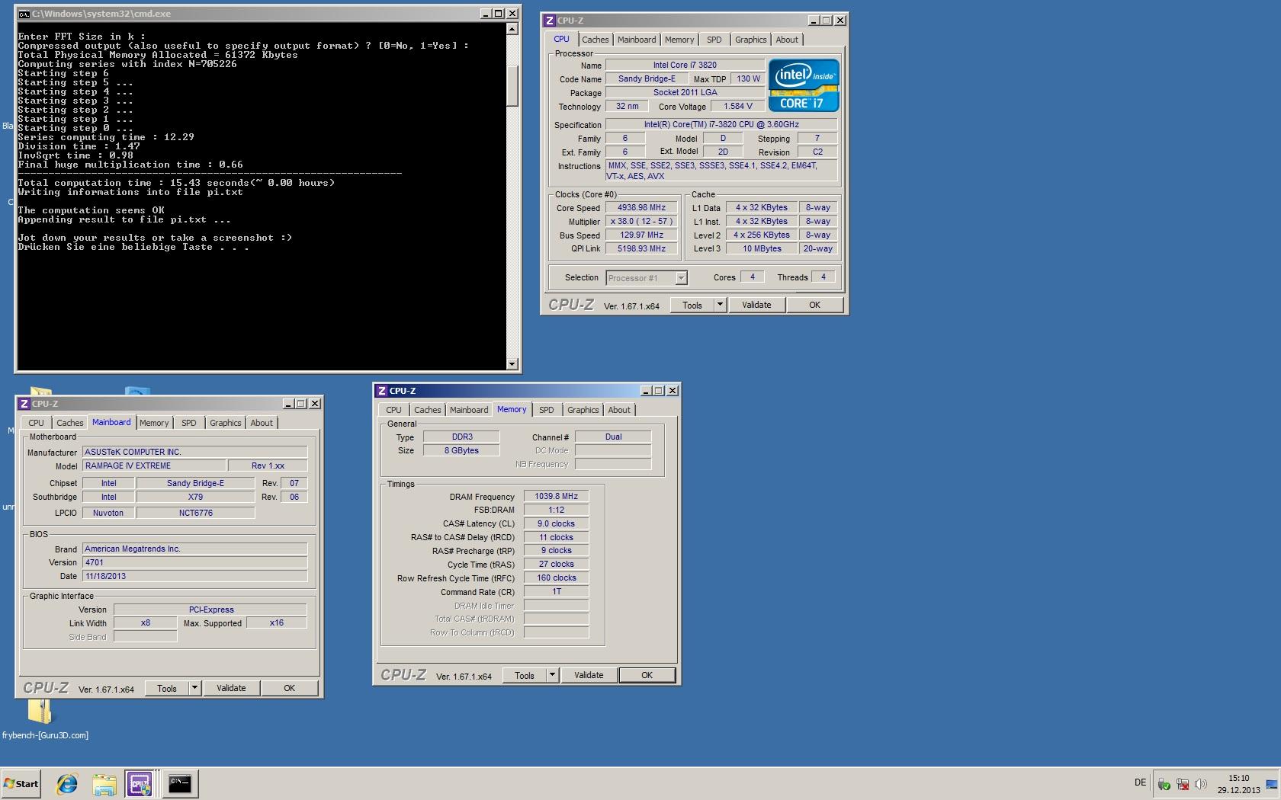Switch to SPD tab in top-right CPU-Z
This screenshot has height=800, width=1281.
point(714,40)
